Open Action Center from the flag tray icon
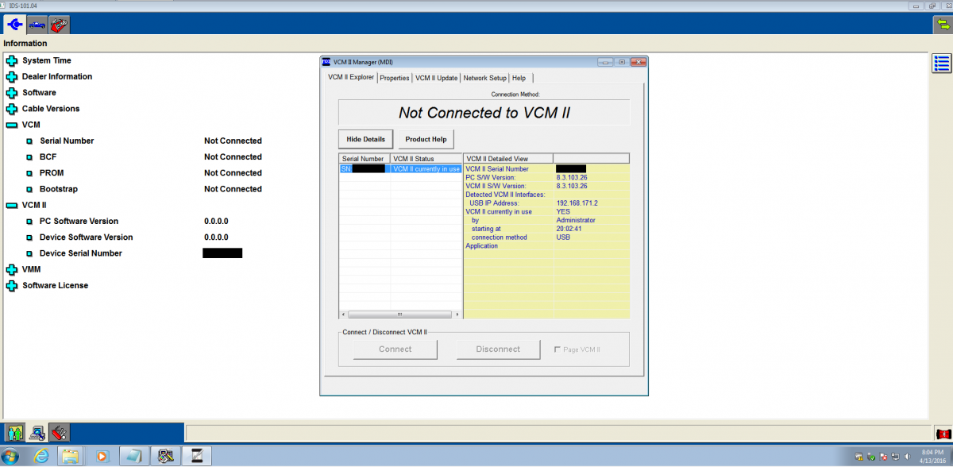Screen dimensions: 953x467 [x=885, y=457]
